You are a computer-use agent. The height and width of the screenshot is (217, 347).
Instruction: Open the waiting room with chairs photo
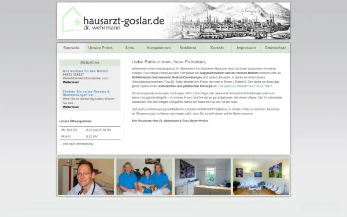(261, 176)
